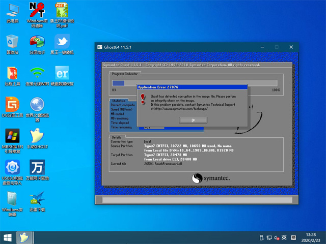
Task: Click the 'Time remaining' statistics label
Action: 121,127
